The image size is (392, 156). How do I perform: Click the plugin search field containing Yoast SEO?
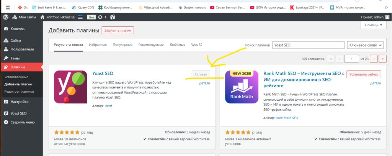309,45
